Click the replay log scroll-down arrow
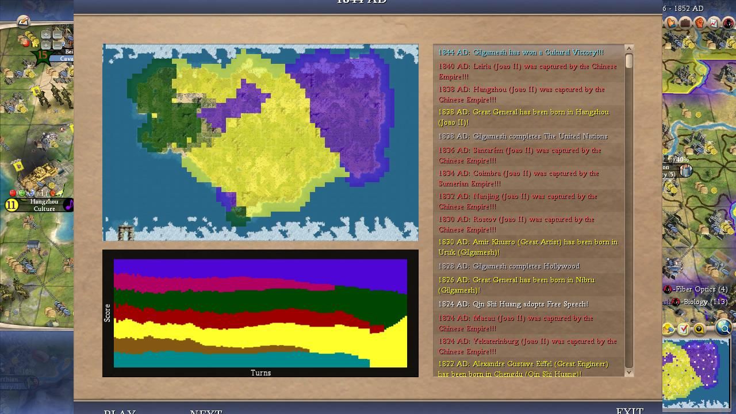736x414 pixels. pyautogui.click(x=628, y=372)
